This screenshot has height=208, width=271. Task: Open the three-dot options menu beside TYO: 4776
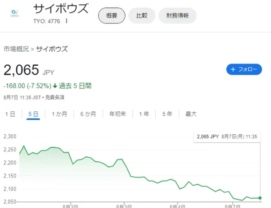tap(66, 21)
